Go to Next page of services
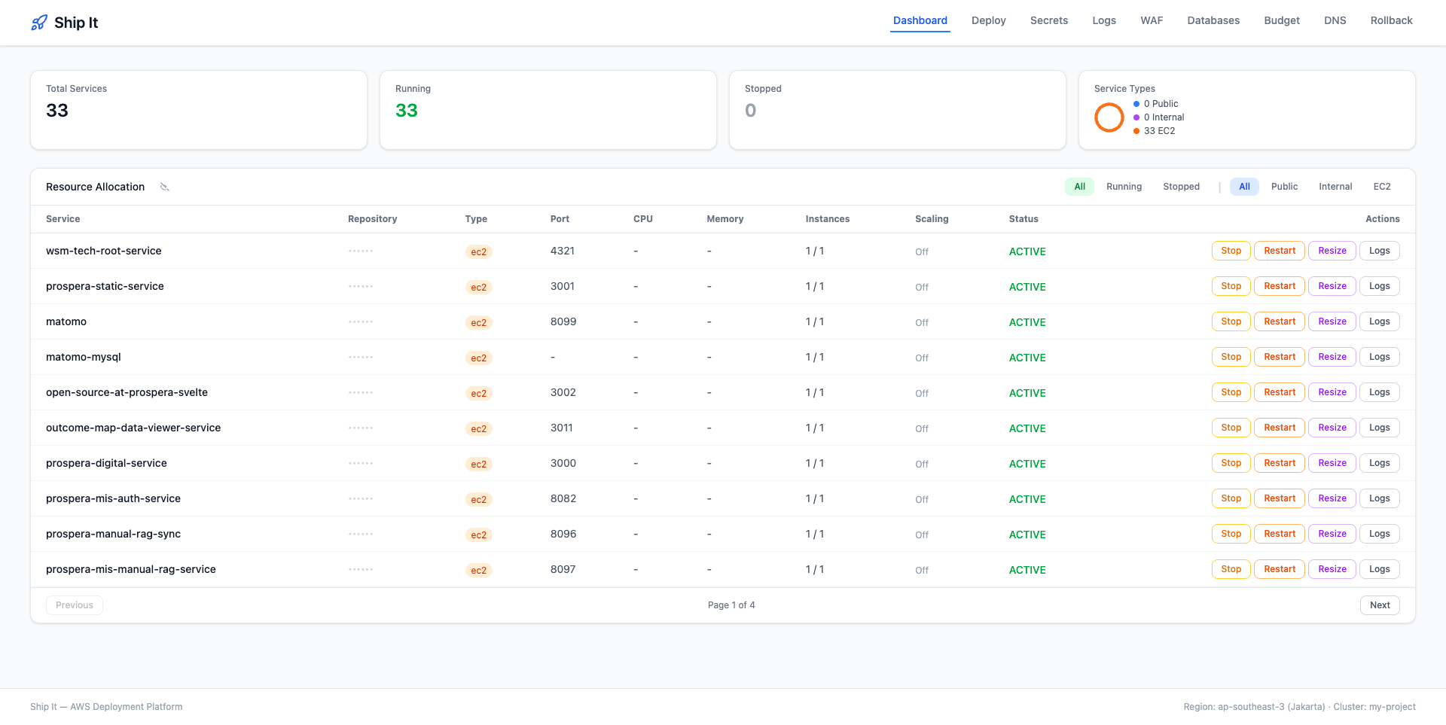 point(1380,605)
